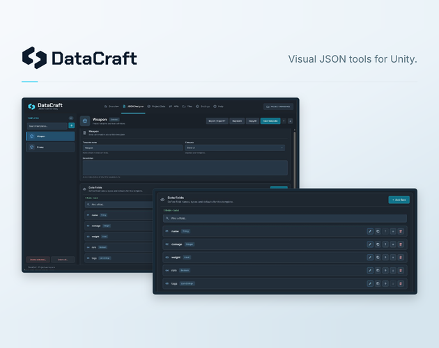Click the Duplicate button
Image resolution: width=439 pixels, height=348 pixels.
click(x=237, y=121)
